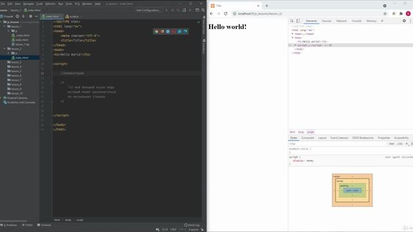This screenshot has height=232, width=413.
Task: Open the IDE window layout icon beside search
Action: click(197, 10)
